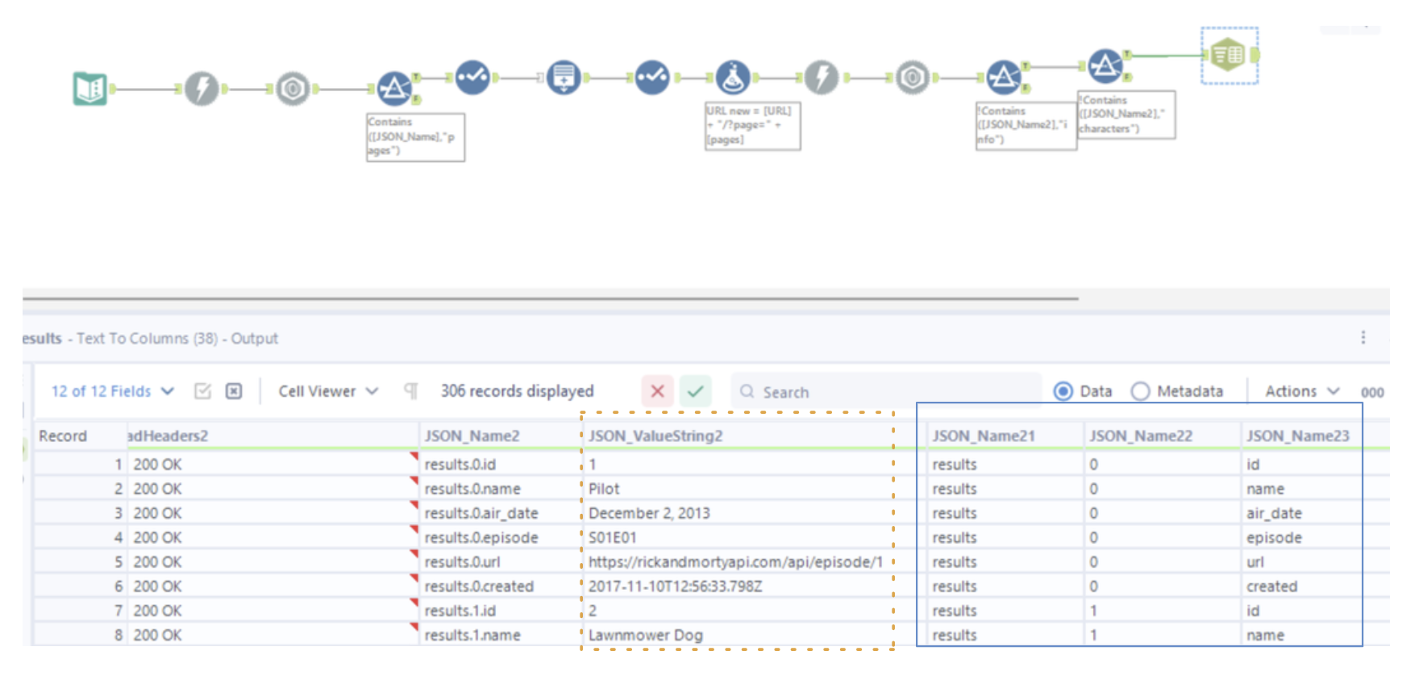Click the "results.0.episode" cell

pos(499,537)
